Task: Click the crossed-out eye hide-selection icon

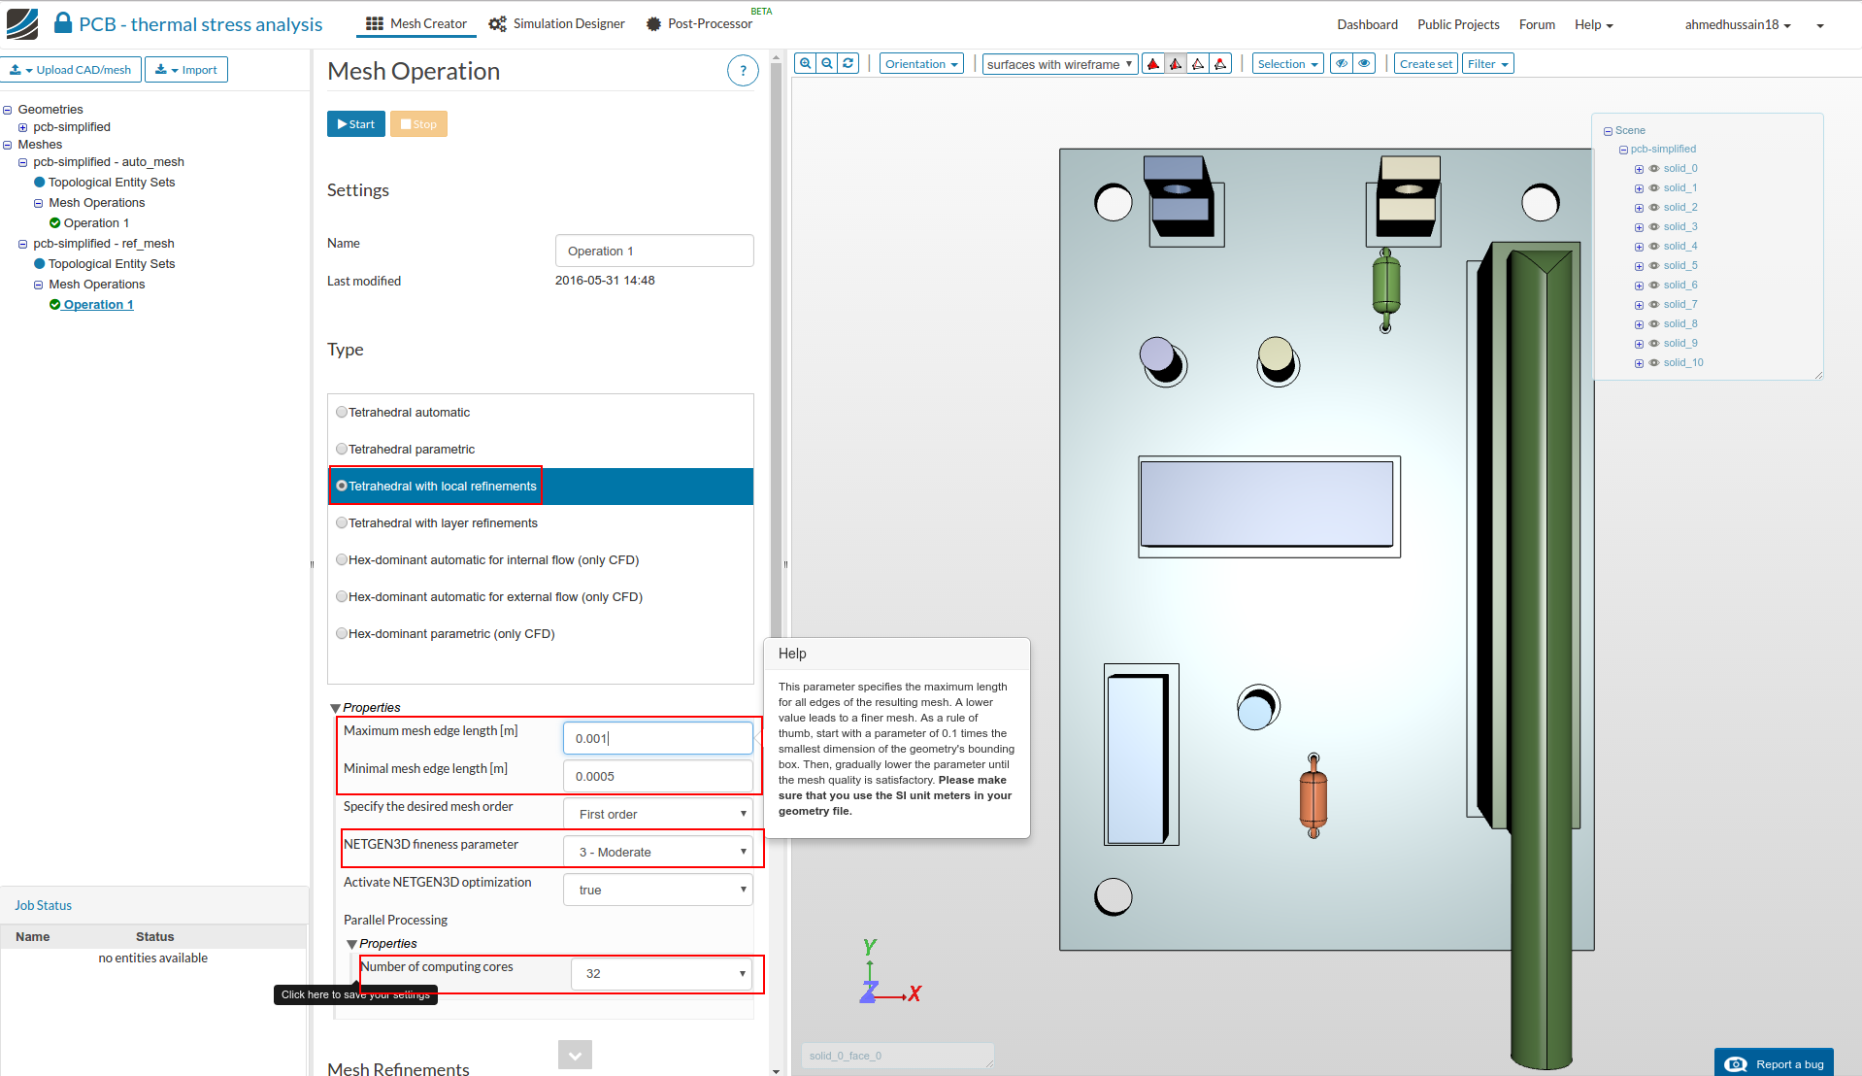Action: coord(1342,64)
